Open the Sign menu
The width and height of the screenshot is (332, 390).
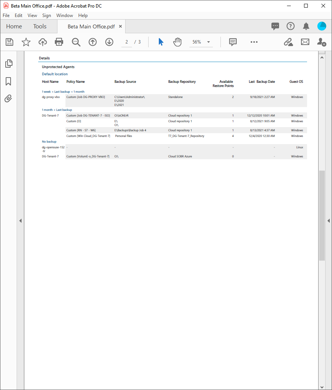click(47, 16)
